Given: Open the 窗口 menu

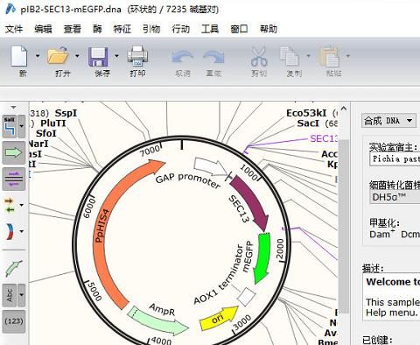Looking at the screenshot, I should (239, 29).
